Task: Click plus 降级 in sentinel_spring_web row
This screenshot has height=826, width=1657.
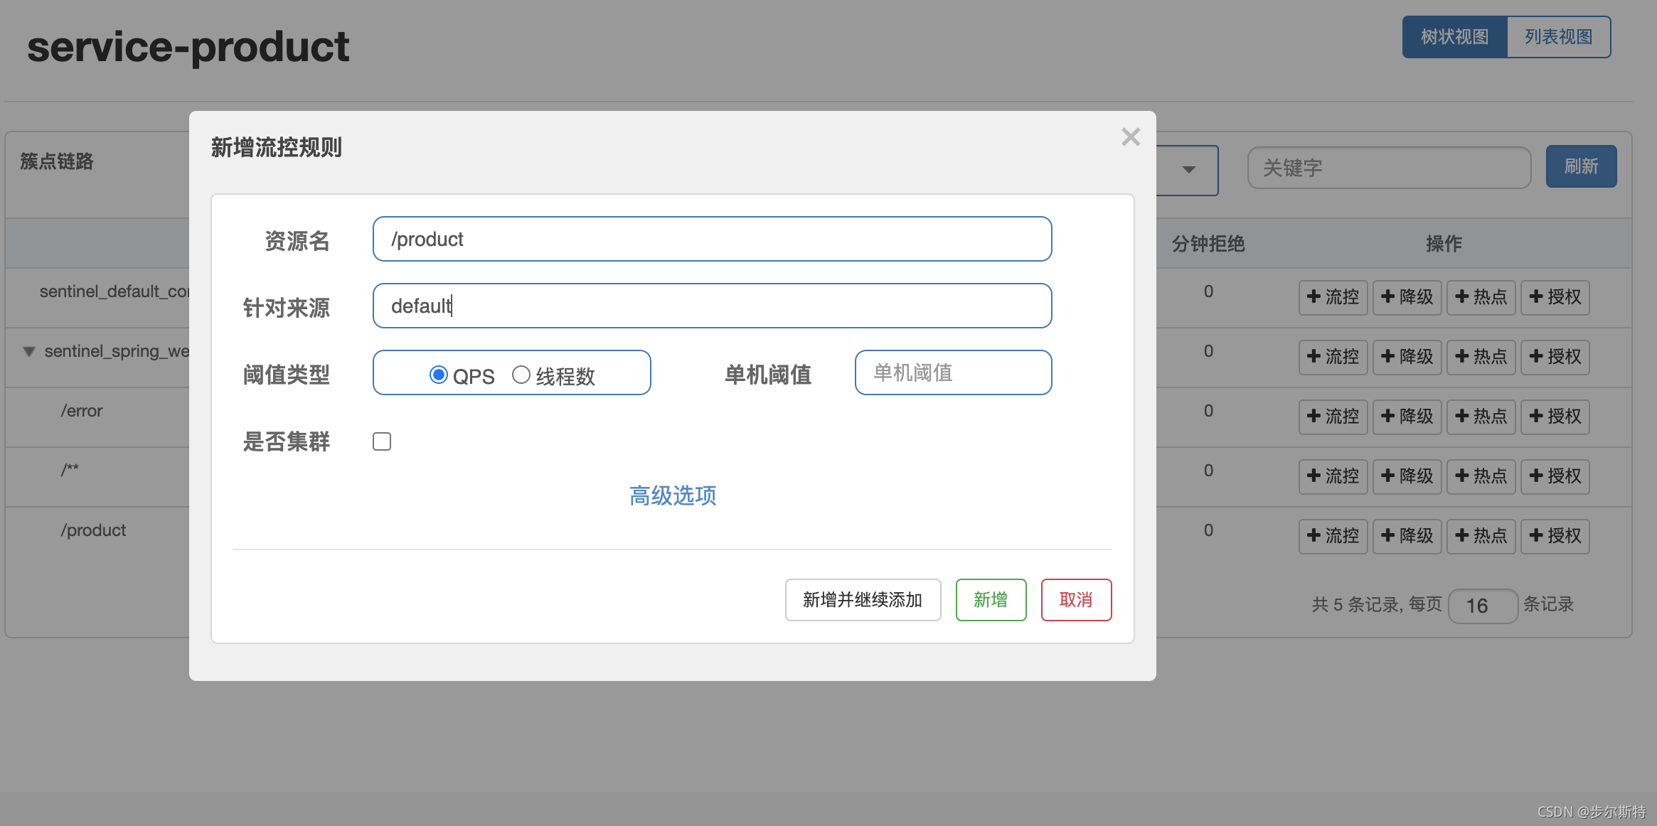Action: 1407,357
